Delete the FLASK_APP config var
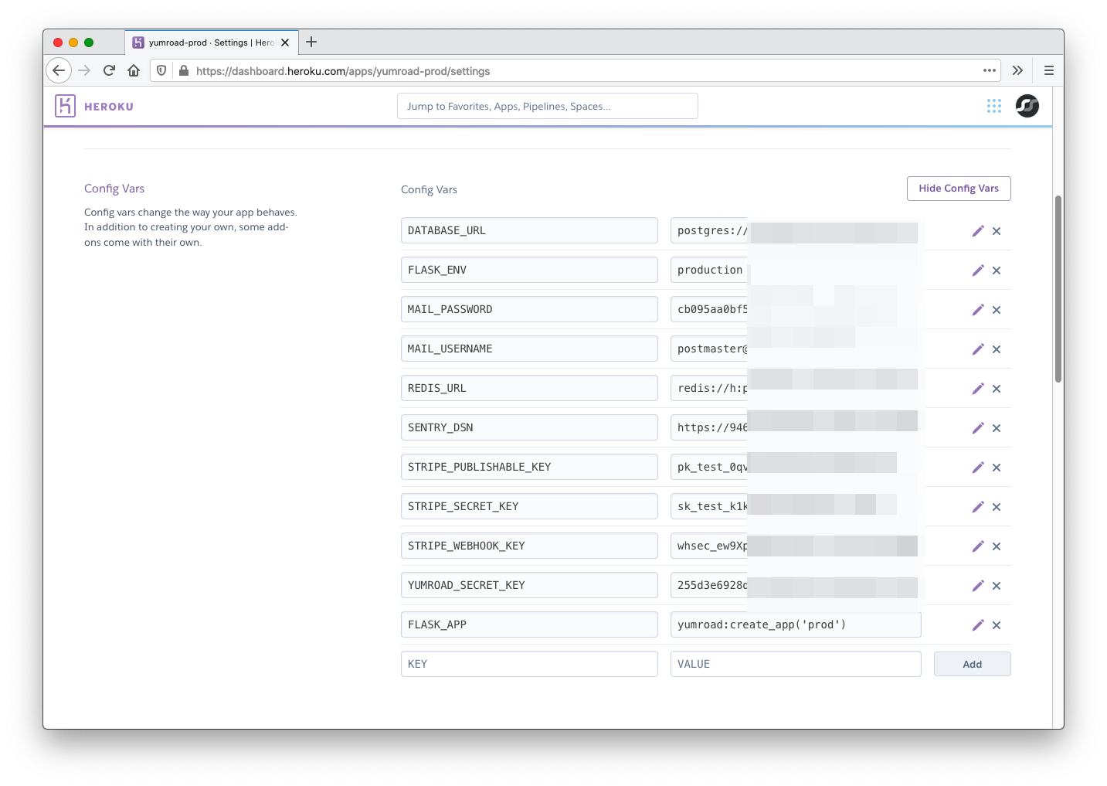Viewport: 1107px width, 786px height. click(997, 625)
